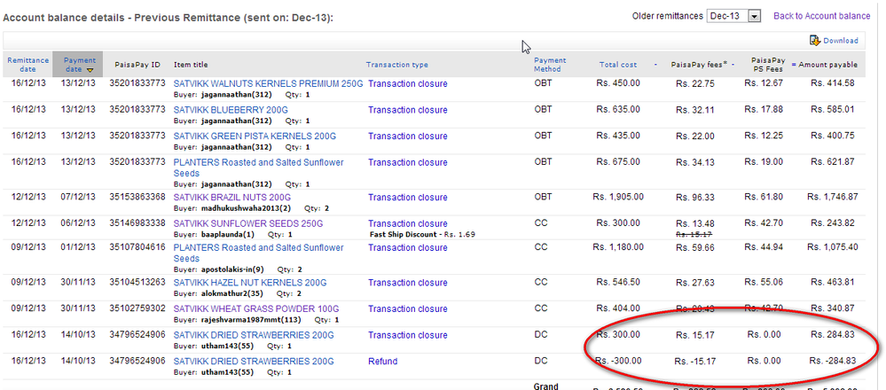This screenshot has height=390, width=886.
Task: Click amount payable Rs. 1,746.87
Action: (x=832, y=198)
